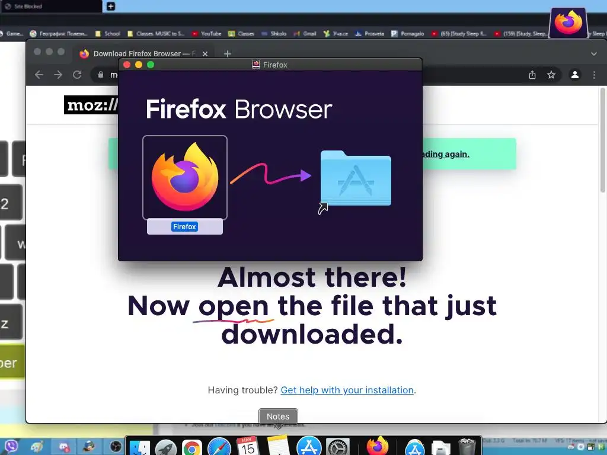Click the Chrome page vertical scrollbar
607x455 pixels.
pyautogui.click(x=603, y=139)
